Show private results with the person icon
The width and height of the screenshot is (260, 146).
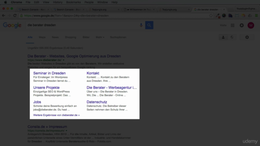point(223,37)
